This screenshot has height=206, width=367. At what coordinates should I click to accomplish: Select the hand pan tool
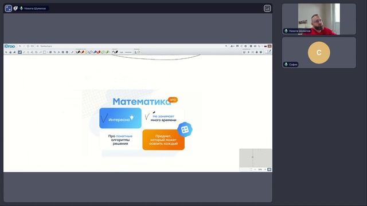click(x=10, y=52)
